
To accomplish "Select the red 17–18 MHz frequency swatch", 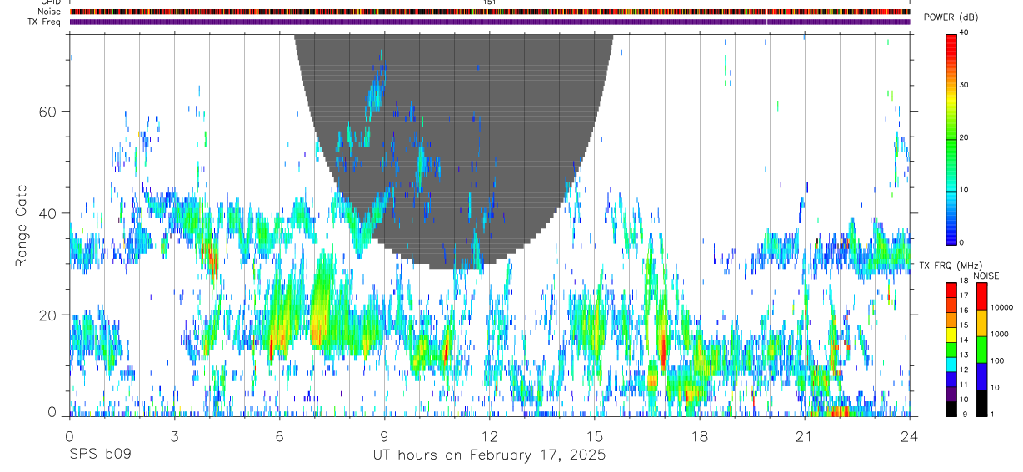I will pyautogui.click(x=951, y=291).
